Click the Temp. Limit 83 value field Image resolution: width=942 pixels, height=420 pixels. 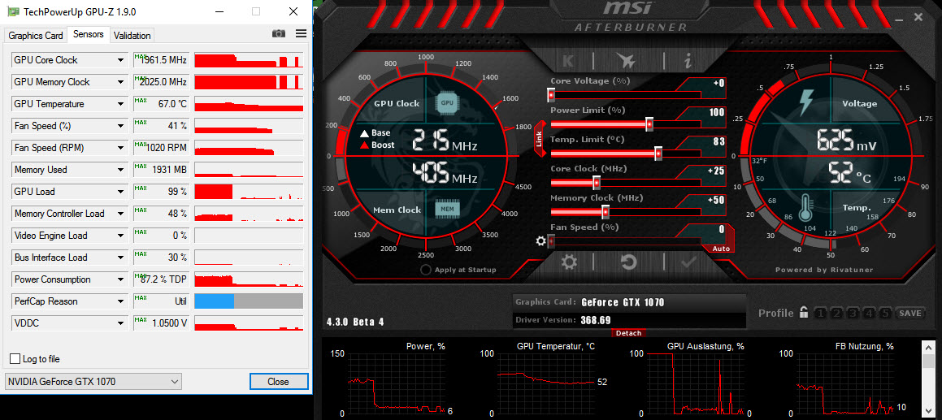(708, 142)
